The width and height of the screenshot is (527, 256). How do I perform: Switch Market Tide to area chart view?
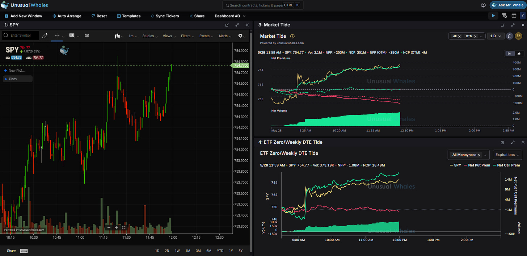(x=519, y=53)
